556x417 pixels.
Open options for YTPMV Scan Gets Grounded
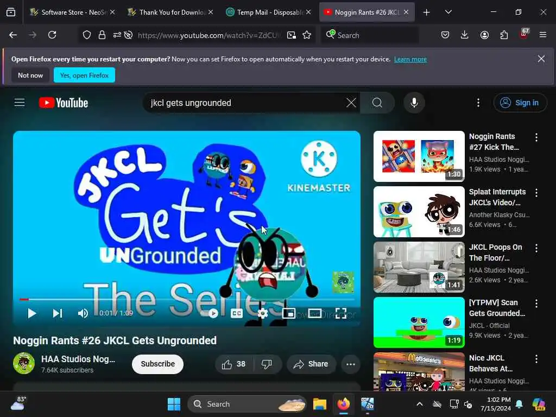pos(536,304)
